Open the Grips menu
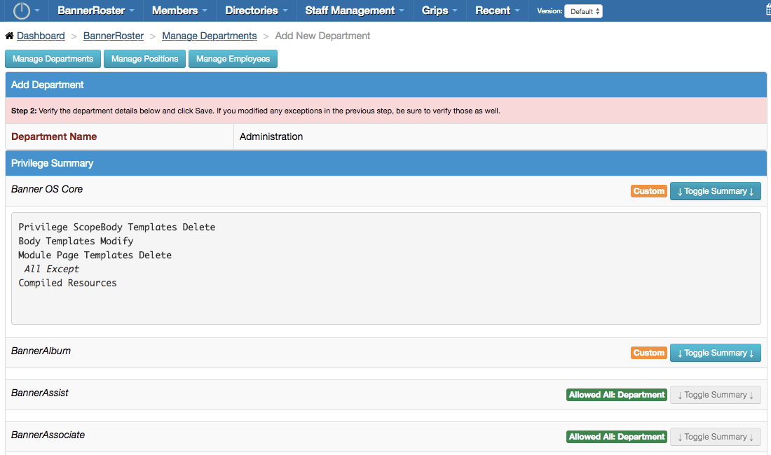The height and width of the screenshot is (455, 771). tap(439, 10)
